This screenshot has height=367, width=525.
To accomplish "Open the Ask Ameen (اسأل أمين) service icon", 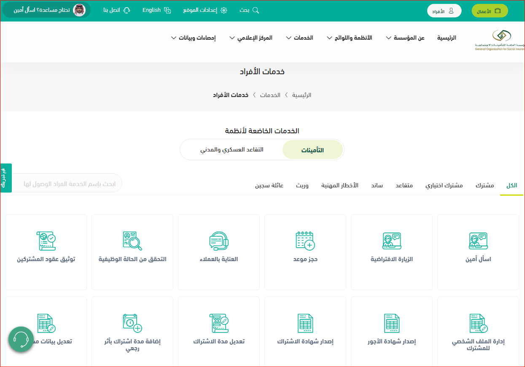I will coord(478,241).
